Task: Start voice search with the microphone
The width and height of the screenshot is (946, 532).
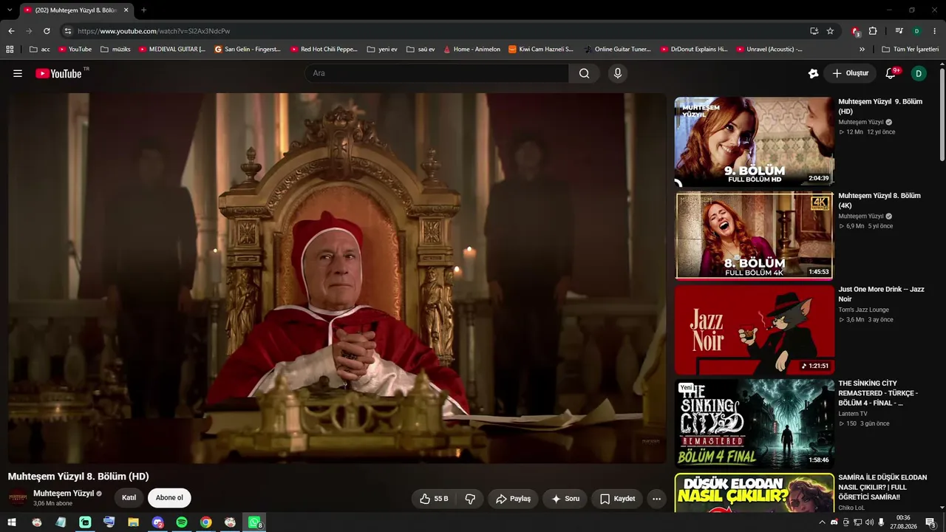Action: point(618,73)
